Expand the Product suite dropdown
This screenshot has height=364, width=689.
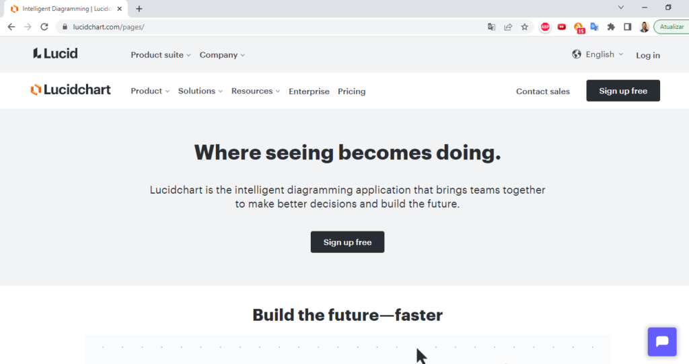(161, 55)
